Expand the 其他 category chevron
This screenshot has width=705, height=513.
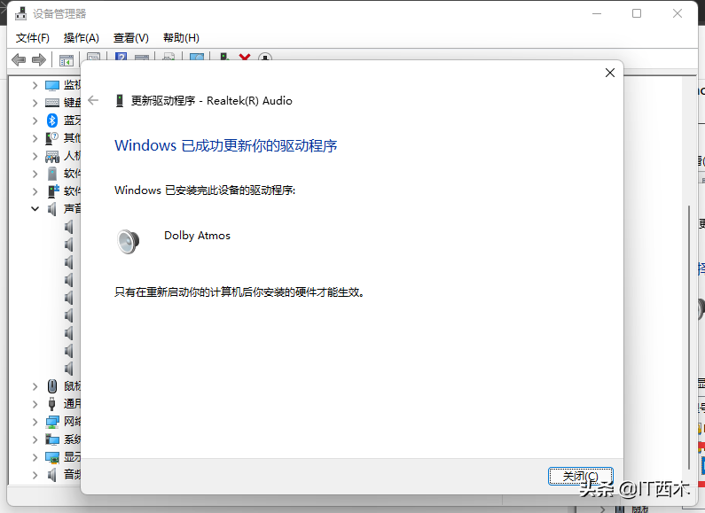click(x=35, y=138)
